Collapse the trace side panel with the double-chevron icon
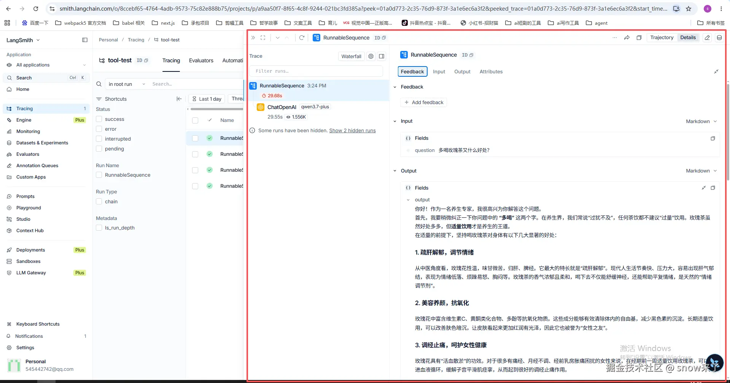The image size is (730, 383). click(253, 38)
